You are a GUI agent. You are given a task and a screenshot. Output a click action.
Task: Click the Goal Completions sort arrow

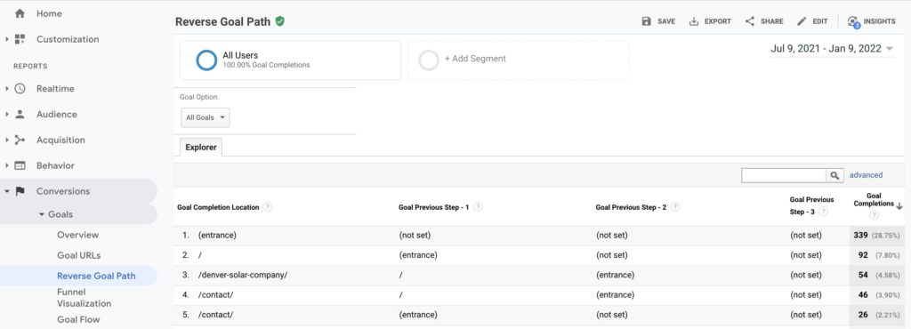pos(899,205)
